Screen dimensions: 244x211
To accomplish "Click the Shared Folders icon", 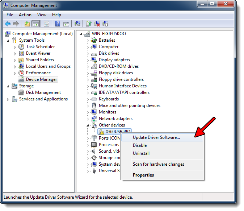I will pos(21,60).
